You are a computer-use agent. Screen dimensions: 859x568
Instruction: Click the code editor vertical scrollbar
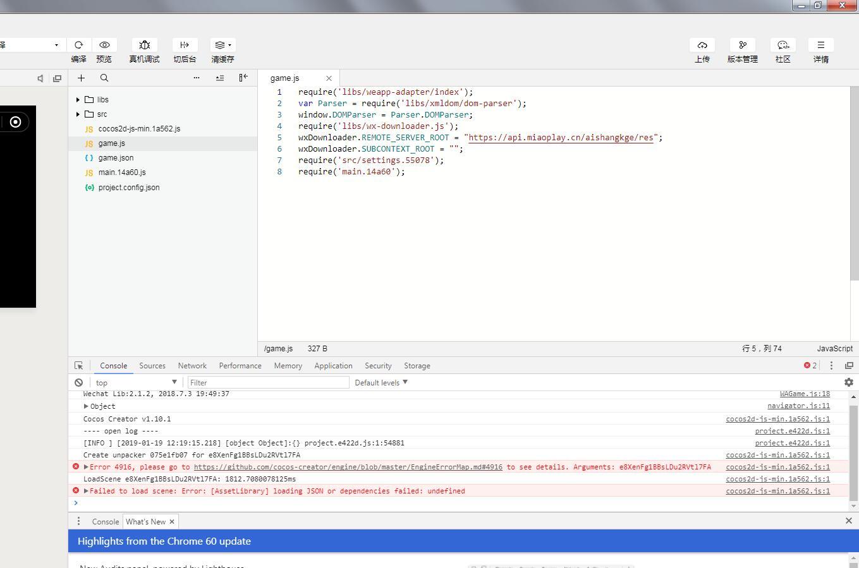pos(855,184)
